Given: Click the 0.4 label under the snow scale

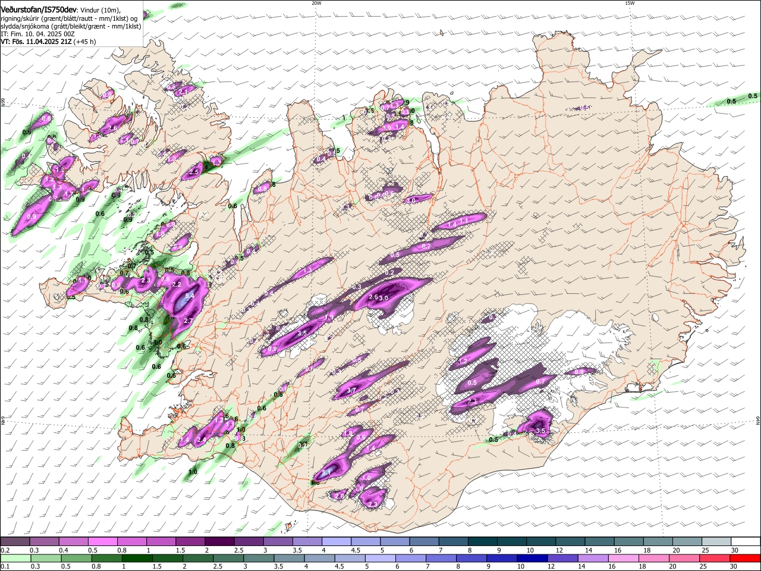Looking at the screenshot, I should pos(64,550).
